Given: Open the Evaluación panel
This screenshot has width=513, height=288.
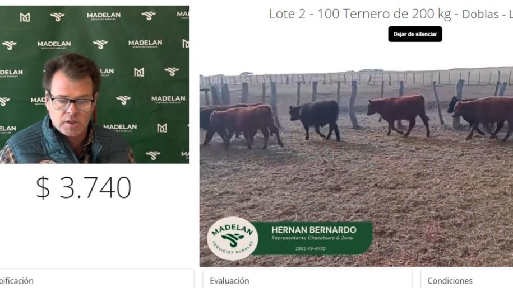Looking at the screenshot, I should (229, 281).
